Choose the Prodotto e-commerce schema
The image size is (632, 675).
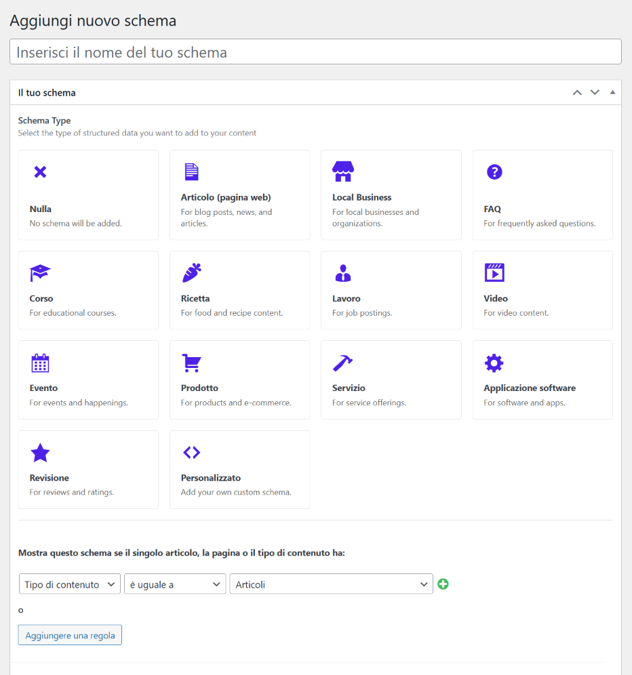(239, 380)
